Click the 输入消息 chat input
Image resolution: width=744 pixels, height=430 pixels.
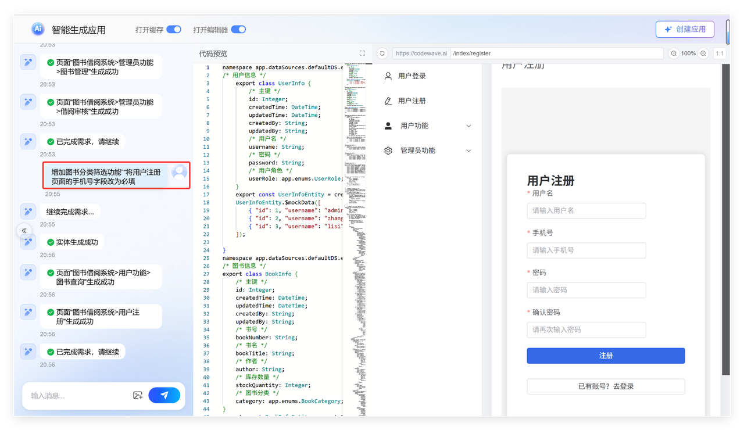coord(78,396)
